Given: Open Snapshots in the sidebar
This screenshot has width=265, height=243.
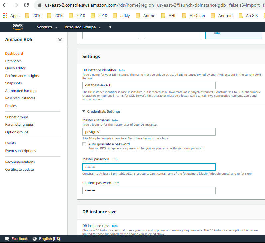Looking at the screenshot, I should click(13, 83).
